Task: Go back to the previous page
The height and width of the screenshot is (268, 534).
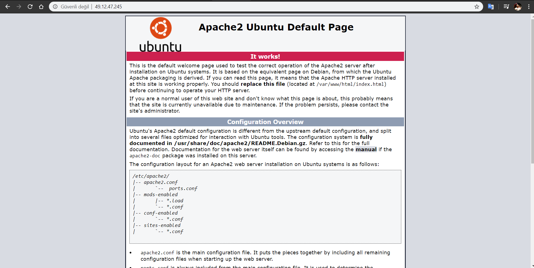Action: click(x=8, y=7)
